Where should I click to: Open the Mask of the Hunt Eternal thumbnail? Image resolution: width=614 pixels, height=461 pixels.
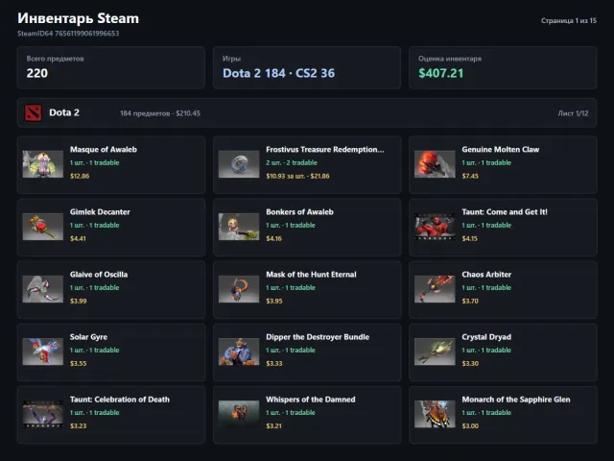pos(239,289)
